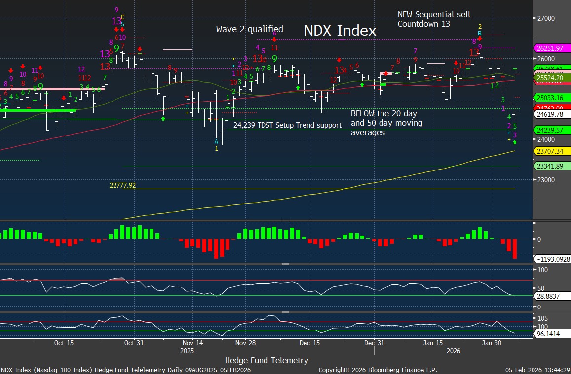Click the yellow 23707.34 moving average label
This screenshot has height=374, width=571.
(552, 151)
